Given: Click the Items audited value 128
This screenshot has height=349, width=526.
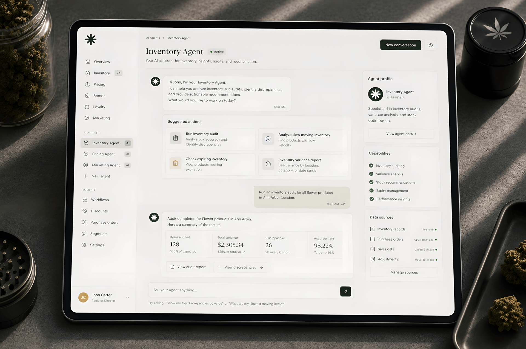Looking at the screenshot, I should pyautogui.click(x=175, y=244).
